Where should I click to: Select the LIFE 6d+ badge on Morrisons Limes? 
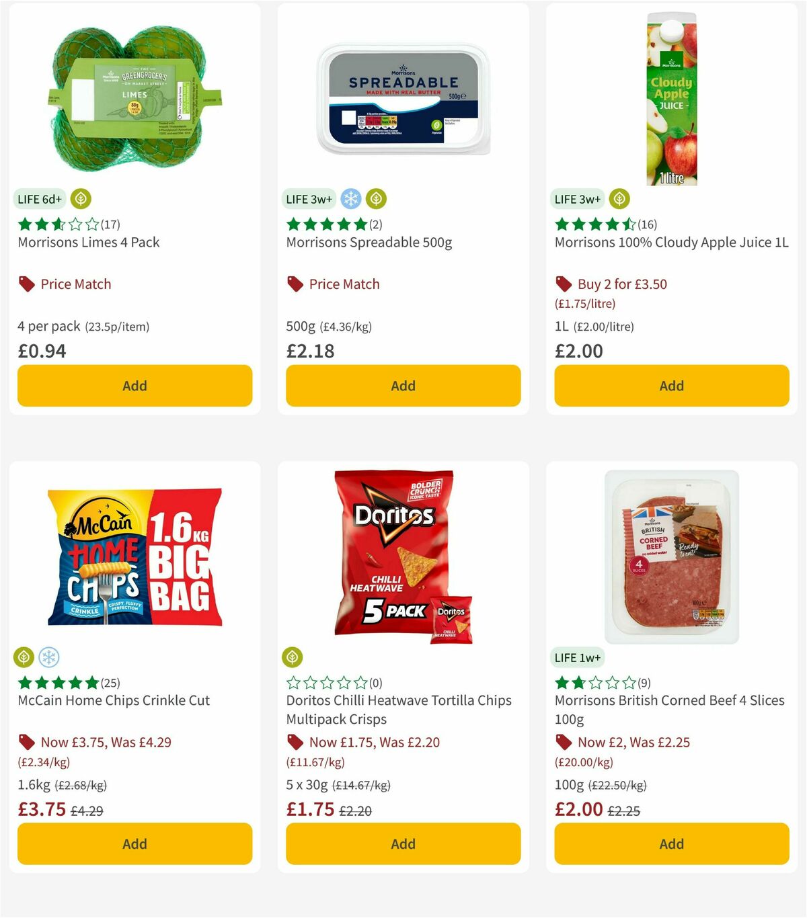[40, 199]
